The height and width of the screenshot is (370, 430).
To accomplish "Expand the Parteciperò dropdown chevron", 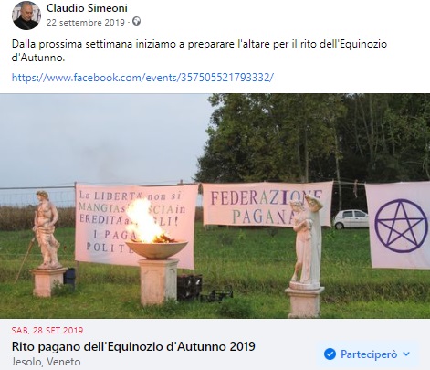I will click(406, 354).
